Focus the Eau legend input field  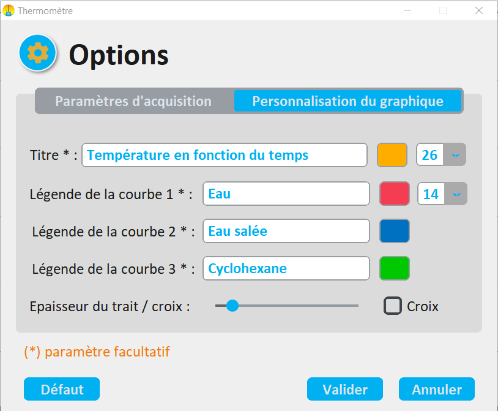(286, 194)
